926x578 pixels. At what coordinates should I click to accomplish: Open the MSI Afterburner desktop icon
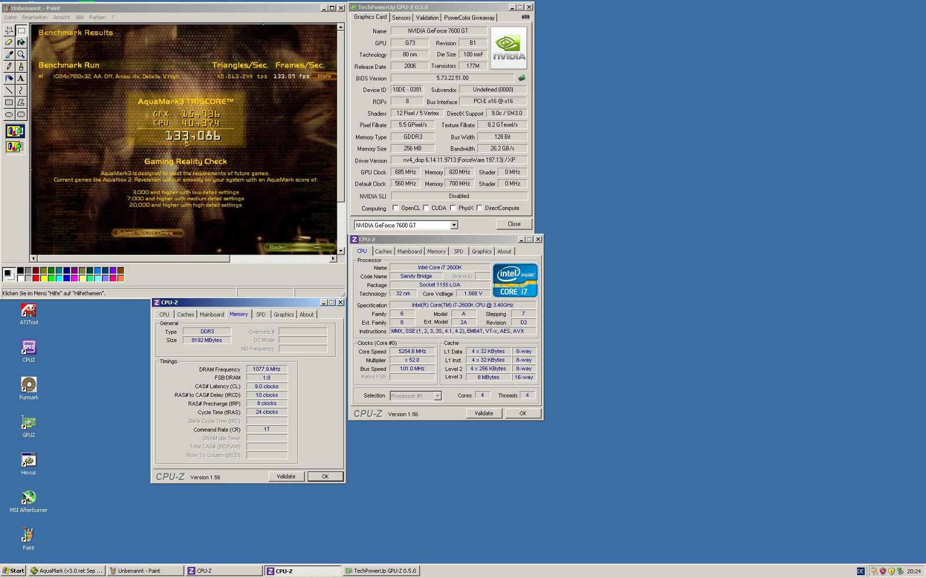click(28, 502)
